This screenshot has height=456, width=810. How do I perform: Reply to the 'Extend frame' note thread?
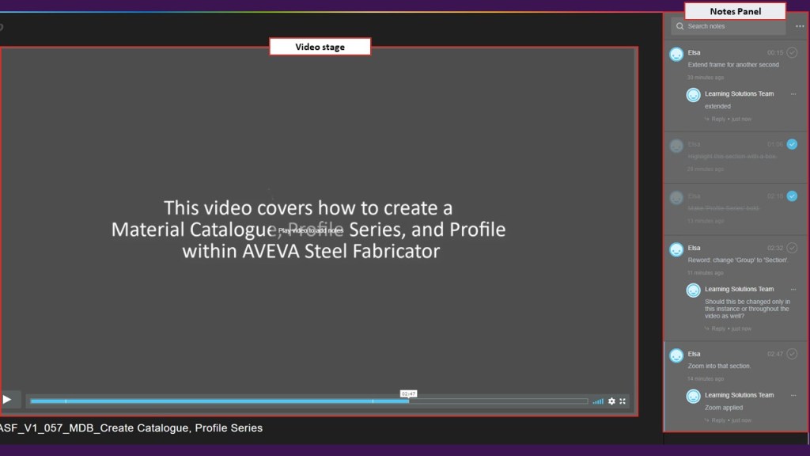717,120
